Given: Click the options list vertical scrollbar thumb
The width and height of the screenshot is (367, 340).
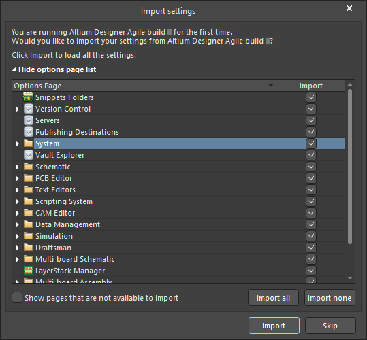Looking at the screenshot, I should pos(350,167).
